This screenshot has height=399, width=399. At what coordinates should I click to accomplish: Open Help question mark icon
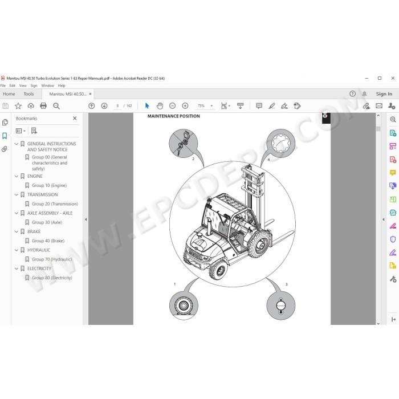352,94
